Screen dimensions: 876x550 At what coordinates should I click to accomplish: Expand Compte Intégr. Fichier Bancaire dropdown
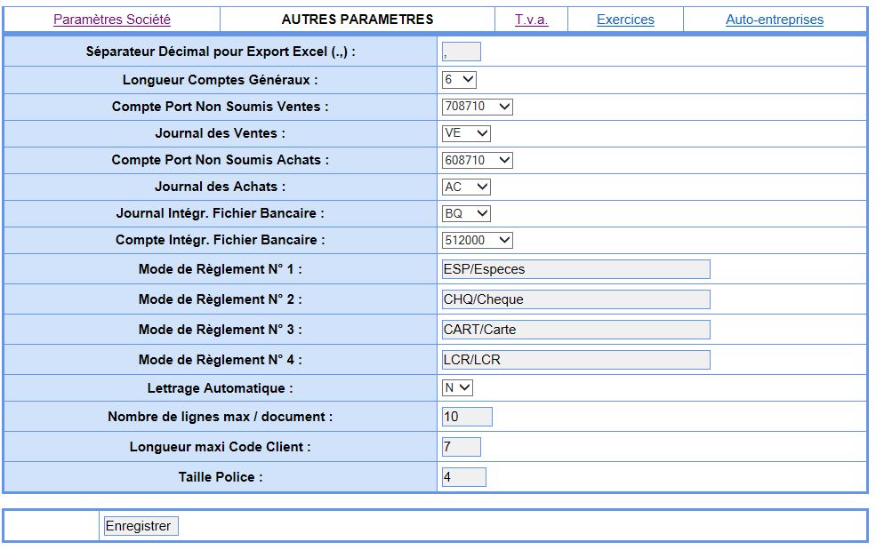click(x=477, y=241)
